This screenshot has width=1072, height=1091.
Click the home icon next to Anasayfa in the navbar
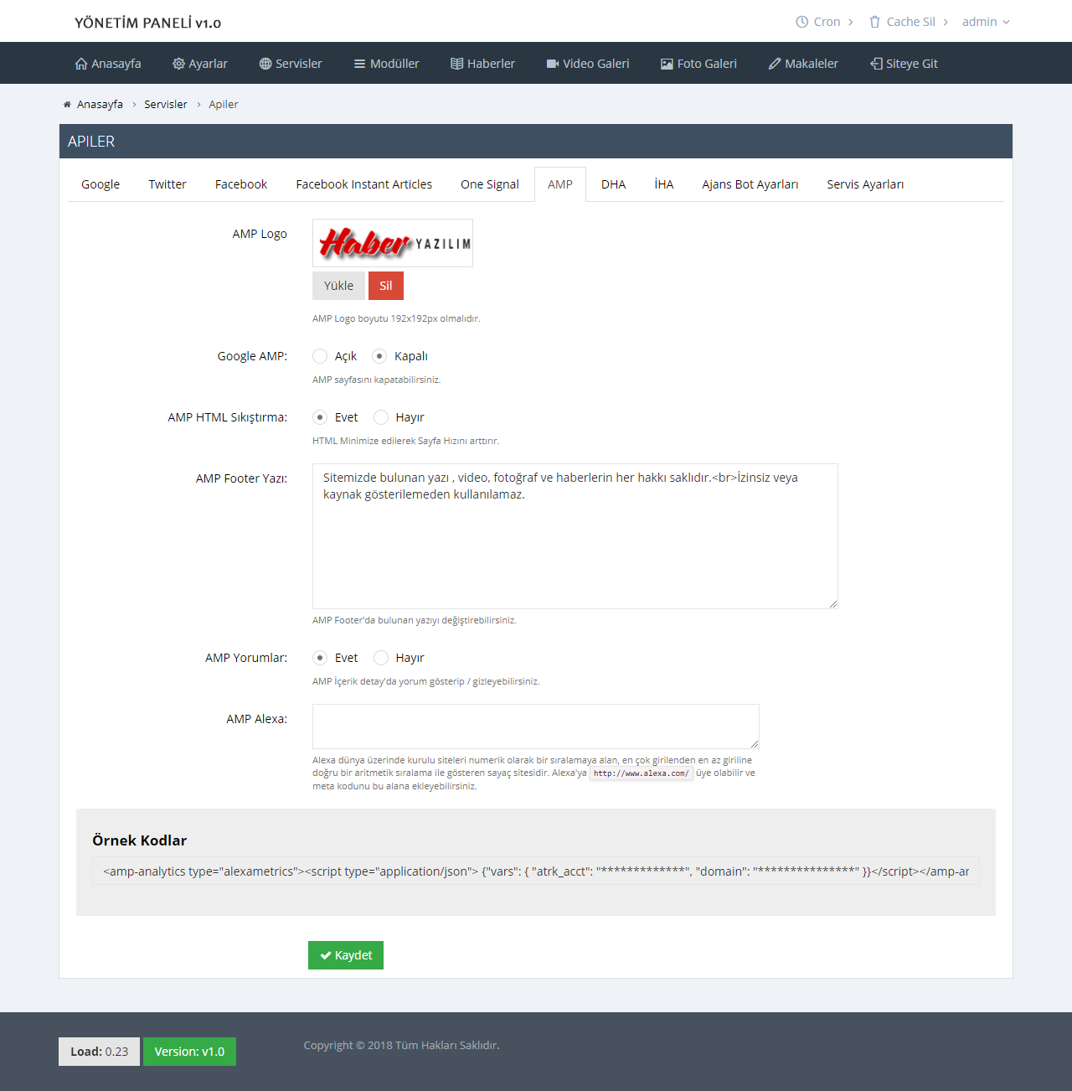coord(81,64)
